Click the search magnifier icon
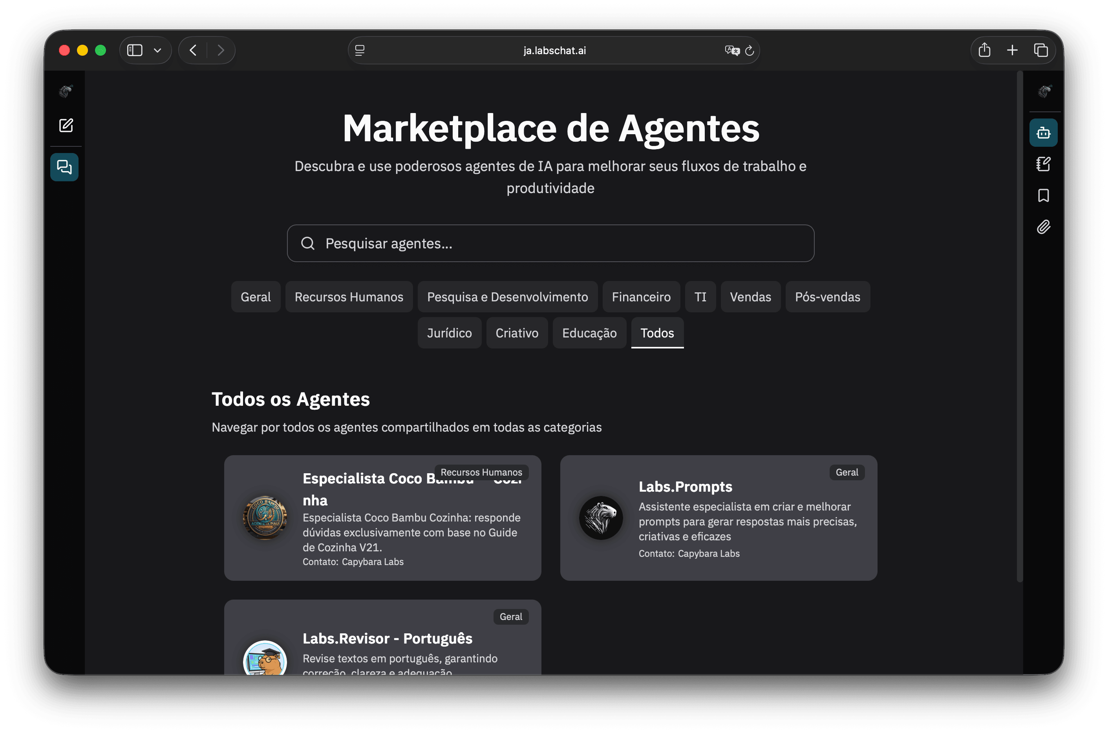Screen dimensions: 1108x733 point(308,243)
